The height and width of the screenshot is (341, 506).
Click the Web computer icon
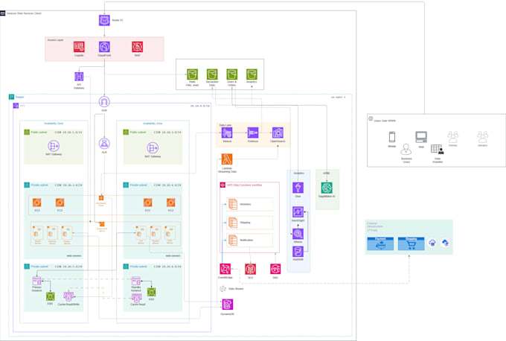pyautogui.click(x=421, y=137)
